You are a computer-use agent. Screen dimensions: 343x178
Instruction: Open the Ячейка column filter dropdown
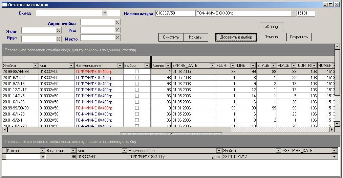(35, 66)
